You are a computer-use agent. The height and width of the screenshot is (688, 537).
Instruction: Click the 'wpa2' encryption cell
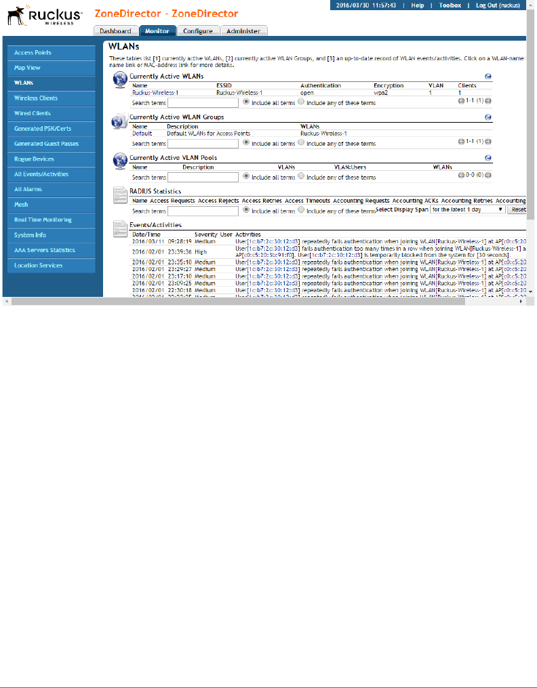click(381, 93)
